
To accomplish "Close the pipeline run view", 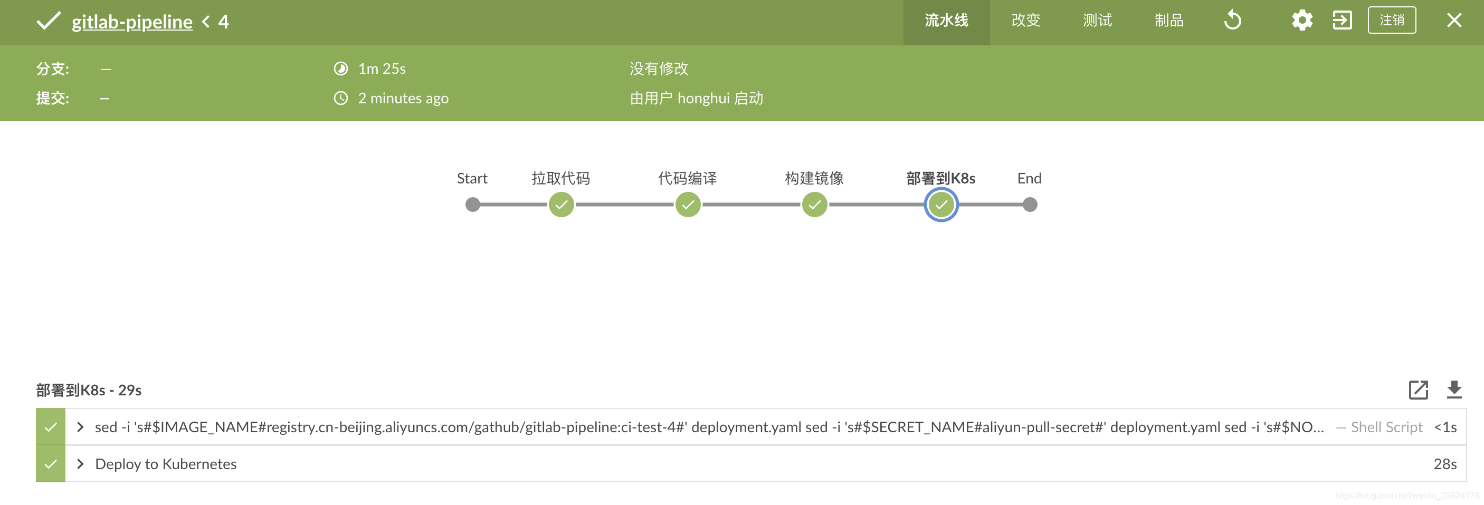I will (1454, 21).
